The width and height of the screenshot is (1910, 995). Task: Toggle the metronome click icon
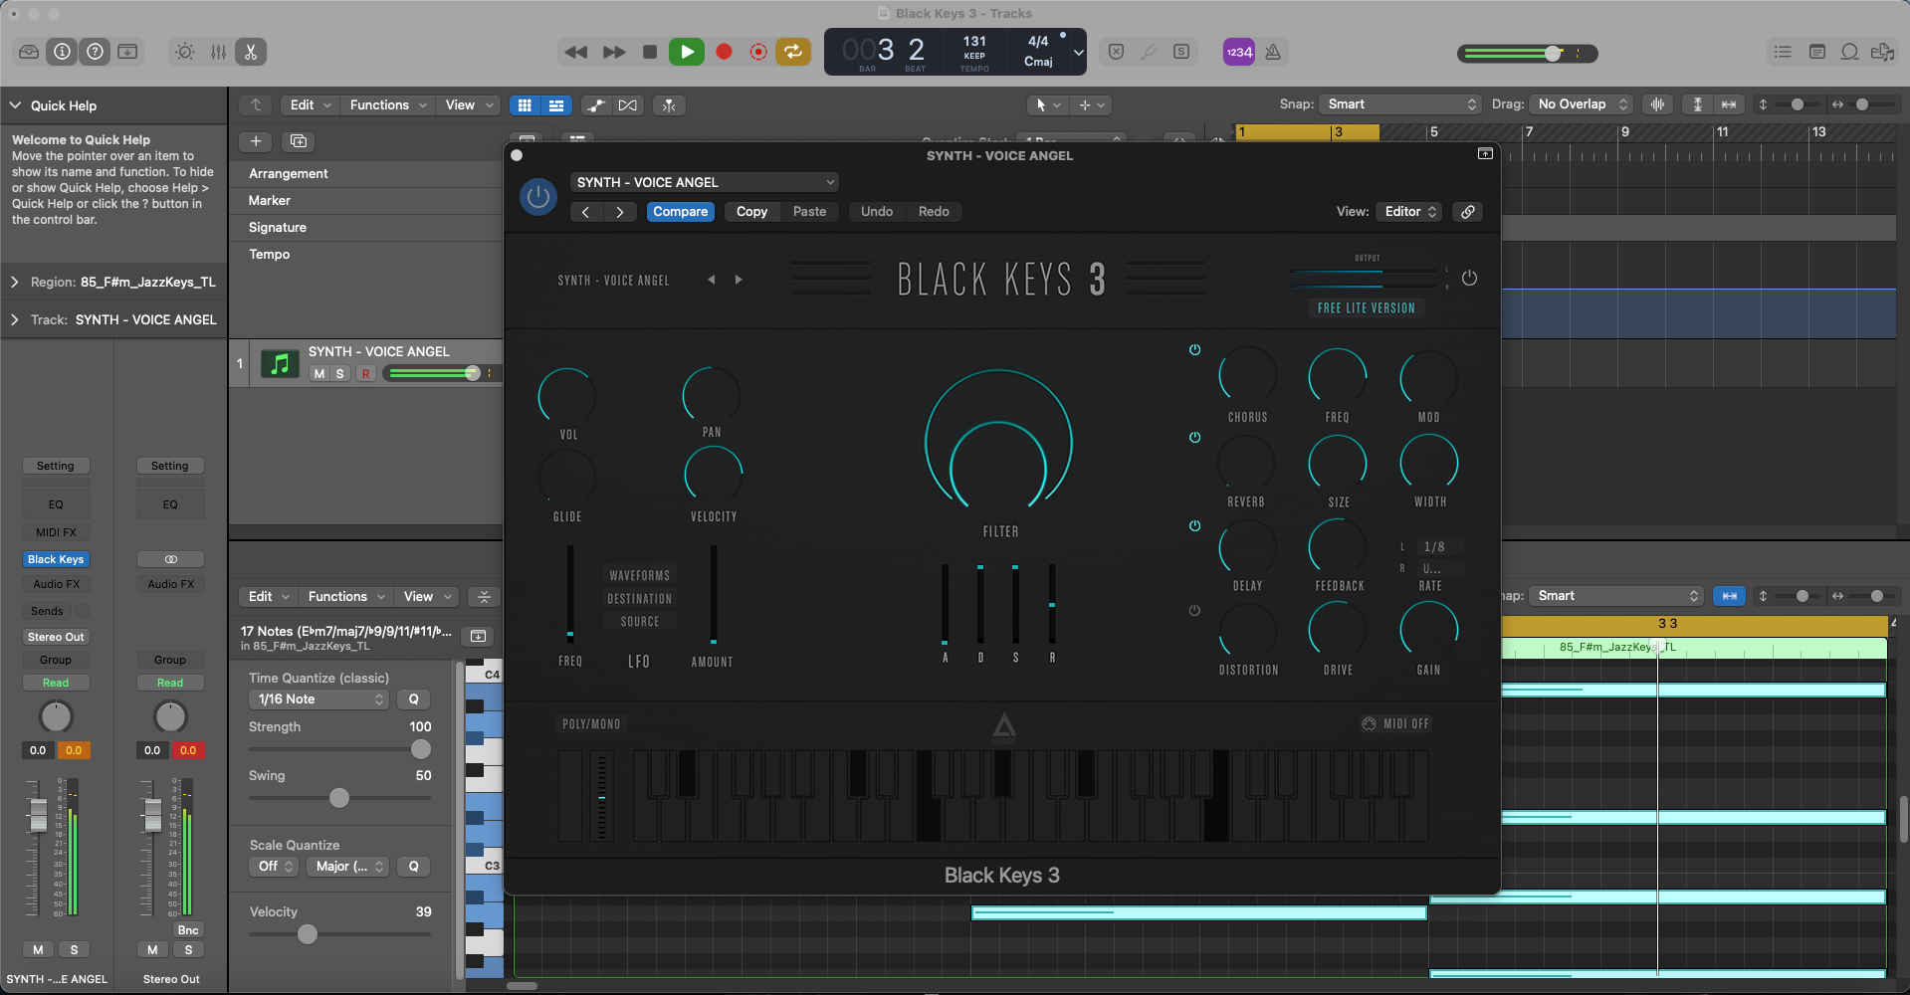pos(1273,52)
